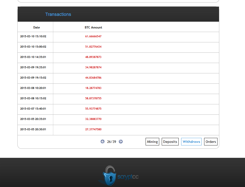Select date 2015-03-05 20:30:01
245x187 pixels.
33,129
